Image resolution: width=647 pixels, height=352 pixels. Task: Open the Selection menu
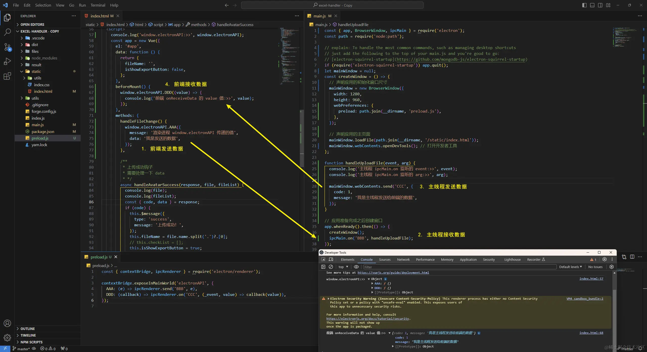click(x=43, y=5)
